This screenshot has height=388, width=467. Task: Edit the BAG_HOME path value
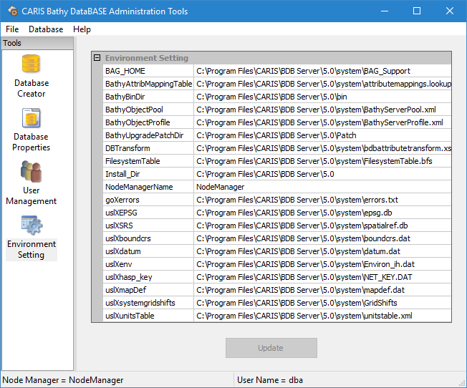(322, 71)
